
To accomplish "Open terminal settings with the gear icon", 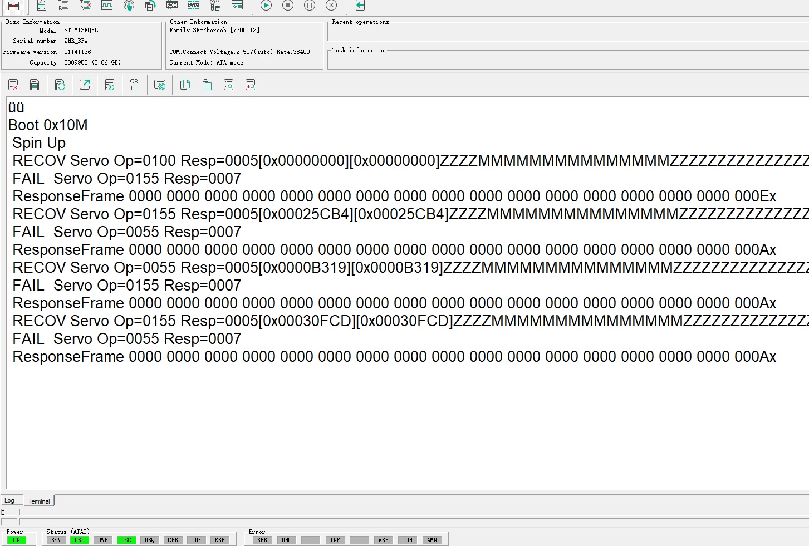I will [x=160, y=85].
